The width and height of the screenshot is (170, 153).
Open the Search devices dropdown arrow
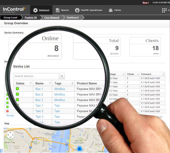pos(62,76)
